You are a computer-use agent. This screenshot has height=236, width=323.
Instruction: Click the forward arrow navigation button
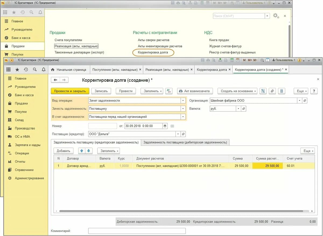pos(64,80)
